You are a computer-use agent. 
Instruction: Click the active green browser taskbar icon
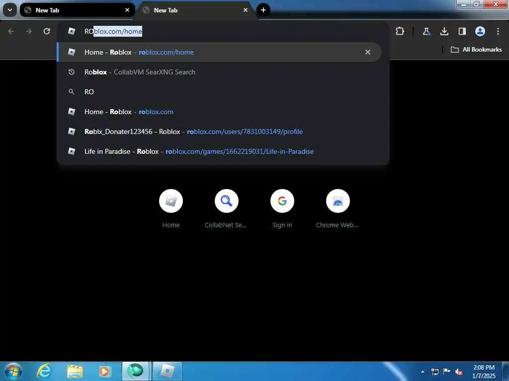click(135, 371)
